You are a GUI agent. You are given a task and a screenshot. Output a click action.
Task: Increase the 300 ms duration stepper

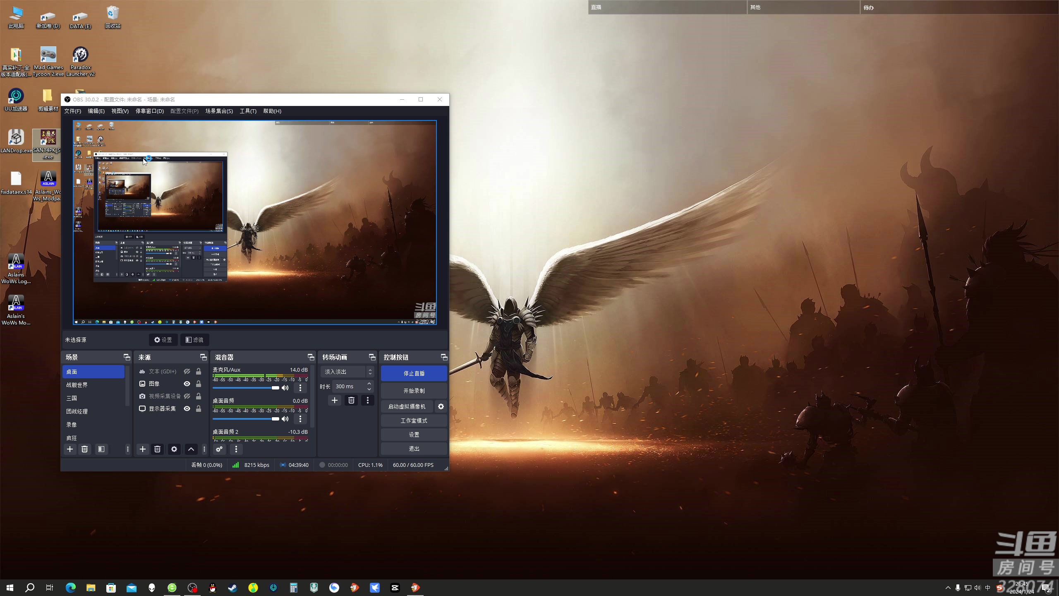(x=369, y=384)
